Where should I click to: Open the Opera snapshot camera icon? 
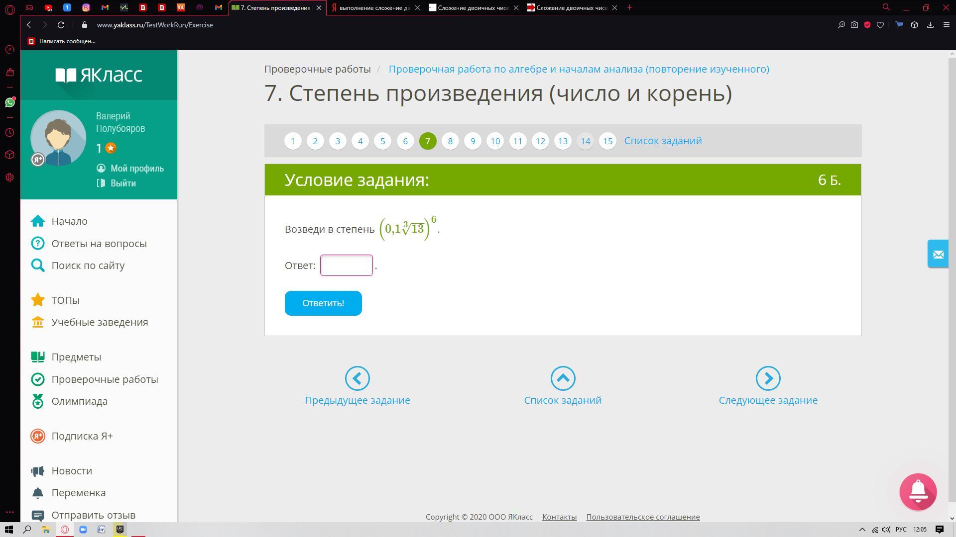pyautogui.click(x=854, y=25)
